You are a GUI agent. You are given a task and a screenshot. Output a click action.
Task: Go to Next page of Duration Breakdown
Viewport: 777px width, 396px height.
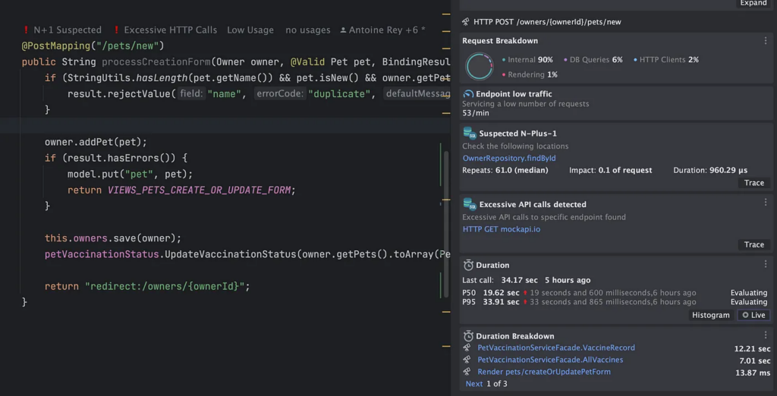[x=473, y=384]
